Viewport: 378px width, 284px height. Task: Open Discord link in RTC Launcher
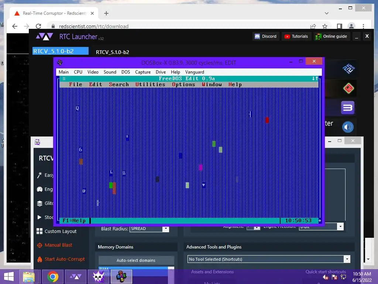pyautogui.click(x=266, y=37)
